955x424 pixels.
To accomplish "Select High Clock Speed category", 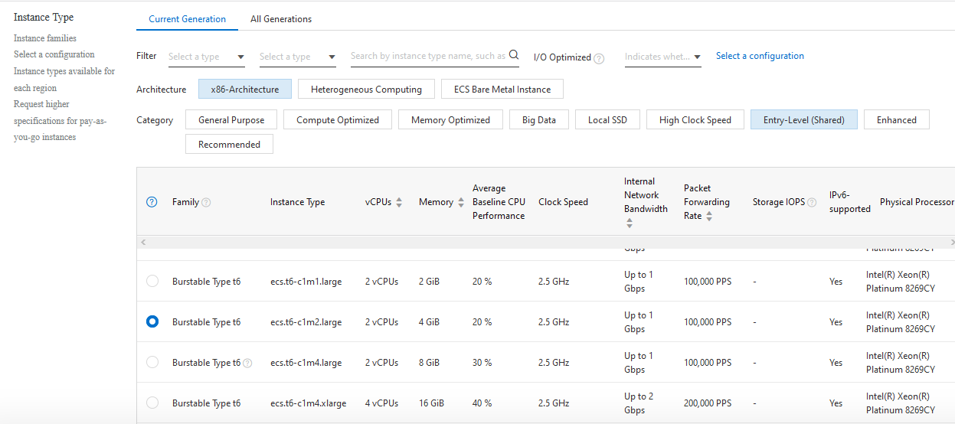I will (x=695, y=120).
